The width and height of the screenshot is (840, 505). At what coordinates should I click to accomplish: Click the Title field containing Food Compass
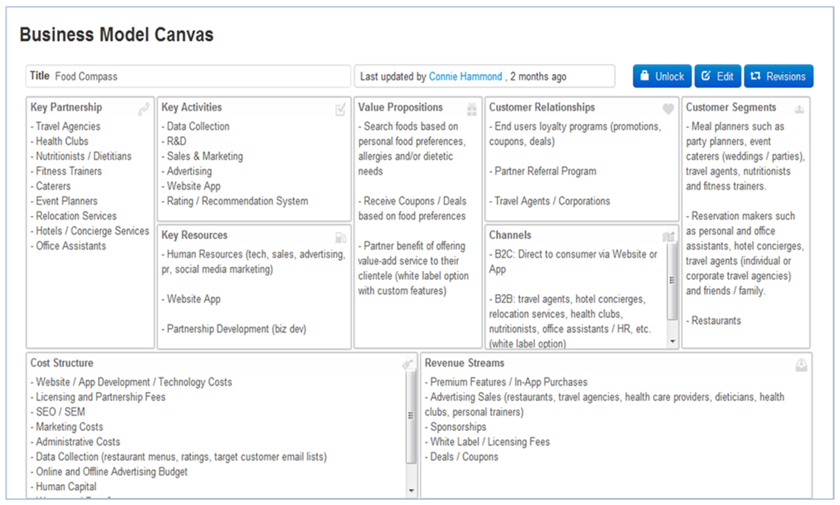(188, 77)
